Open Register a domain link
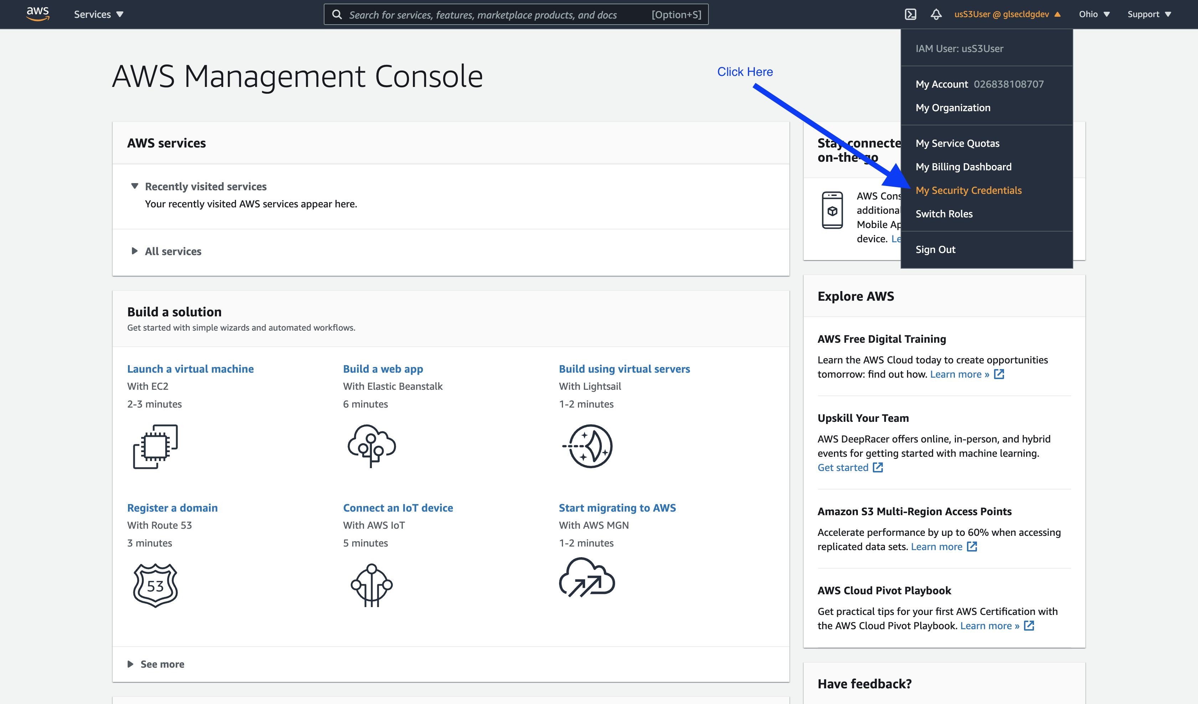Viewport: 1198px width, 704px height. click(172, 508)
